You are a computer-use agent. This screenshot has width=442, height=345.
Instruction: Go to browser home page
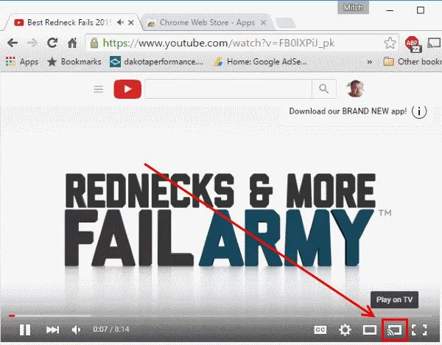point(72,43)
